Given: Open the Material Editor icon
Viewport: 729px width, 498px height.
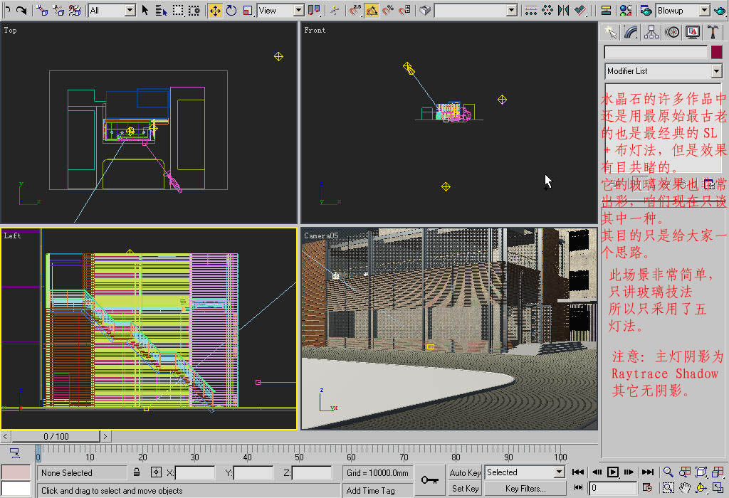Looking at the screenshot, I should [626, 10].
